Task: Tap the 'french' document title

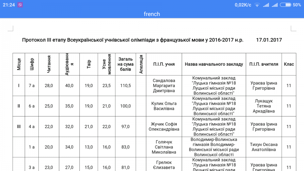Action: tap(152, 14)
